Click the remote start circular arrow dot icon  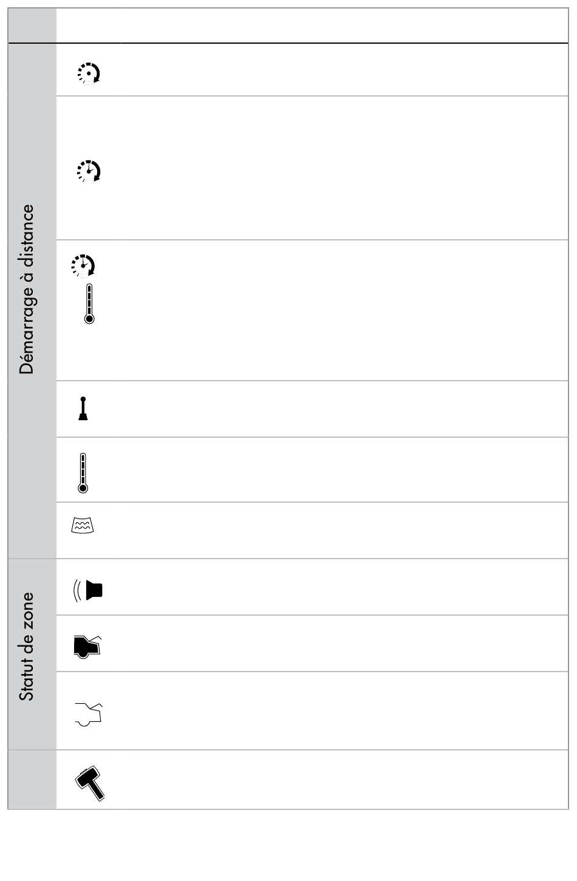[x=89, y=73]
